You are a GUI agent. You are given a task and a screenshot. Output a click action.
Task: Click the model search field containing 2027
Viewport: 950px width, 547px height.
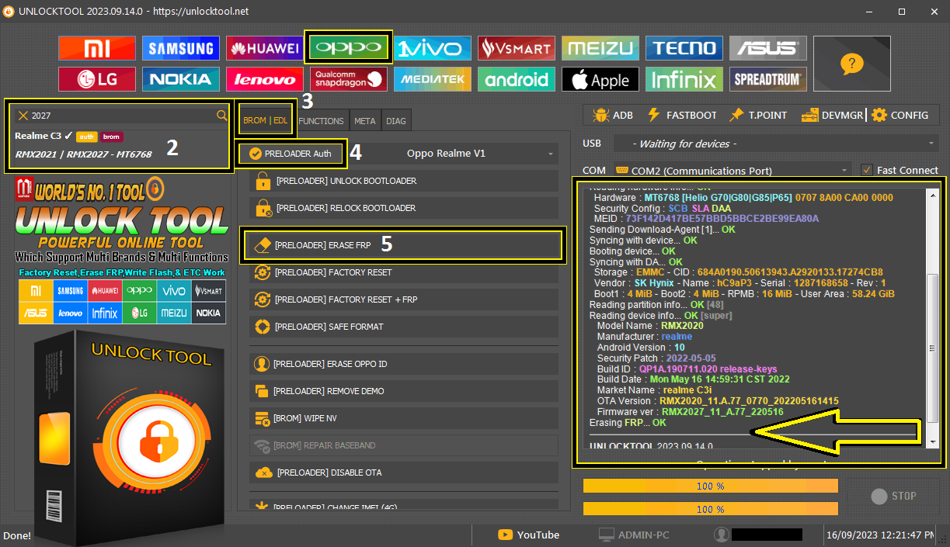[122, 116]
